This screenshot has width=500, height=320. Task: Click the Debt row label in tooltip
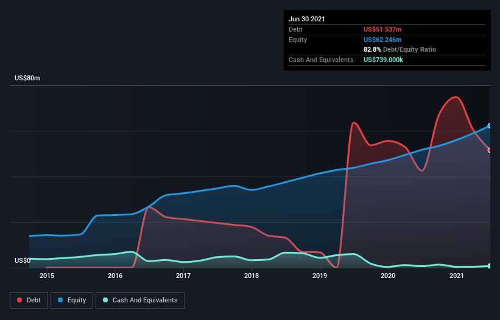point(295,29)
